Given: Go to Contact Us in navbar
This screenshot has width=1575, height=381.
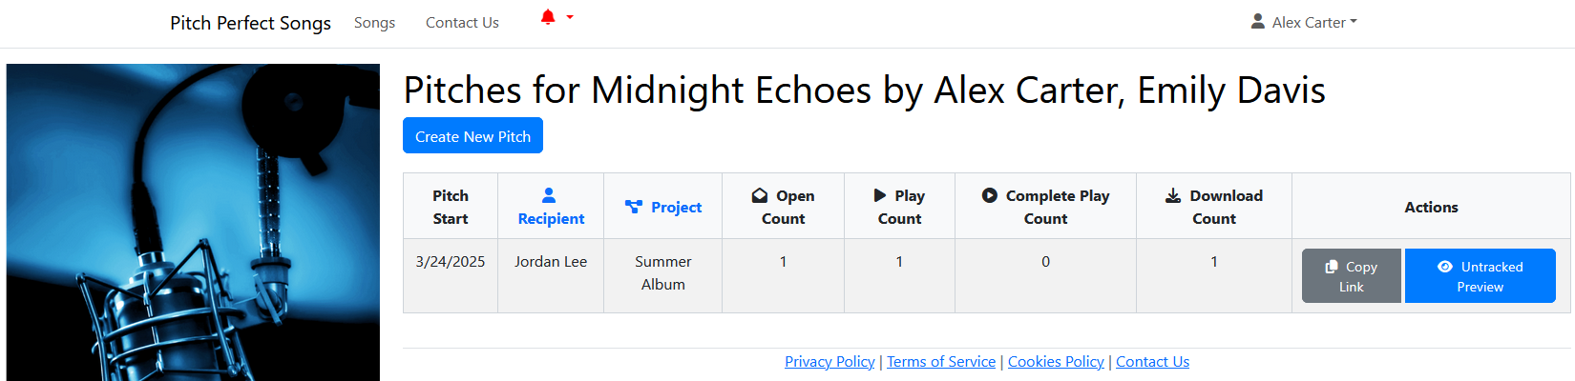Looking at the screenshot, I should coord(462,22).
